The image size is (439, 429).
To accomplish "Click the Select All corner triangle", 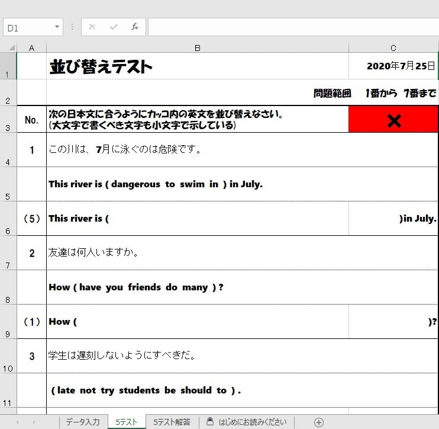I will (11, 47).
